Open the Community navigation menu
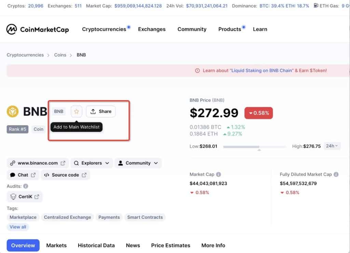 pyautogui.click(x=192, y=29)
